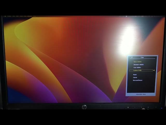Screen dimensions: 166x125
Task: Click the icon left of the Color title
Action: point(132,57)
